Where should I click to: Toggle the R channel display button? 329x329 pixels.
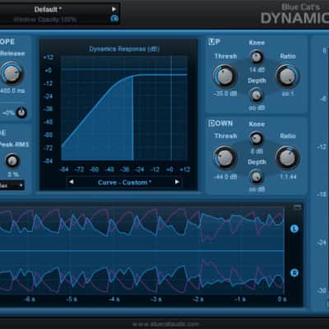coord(294,272)
